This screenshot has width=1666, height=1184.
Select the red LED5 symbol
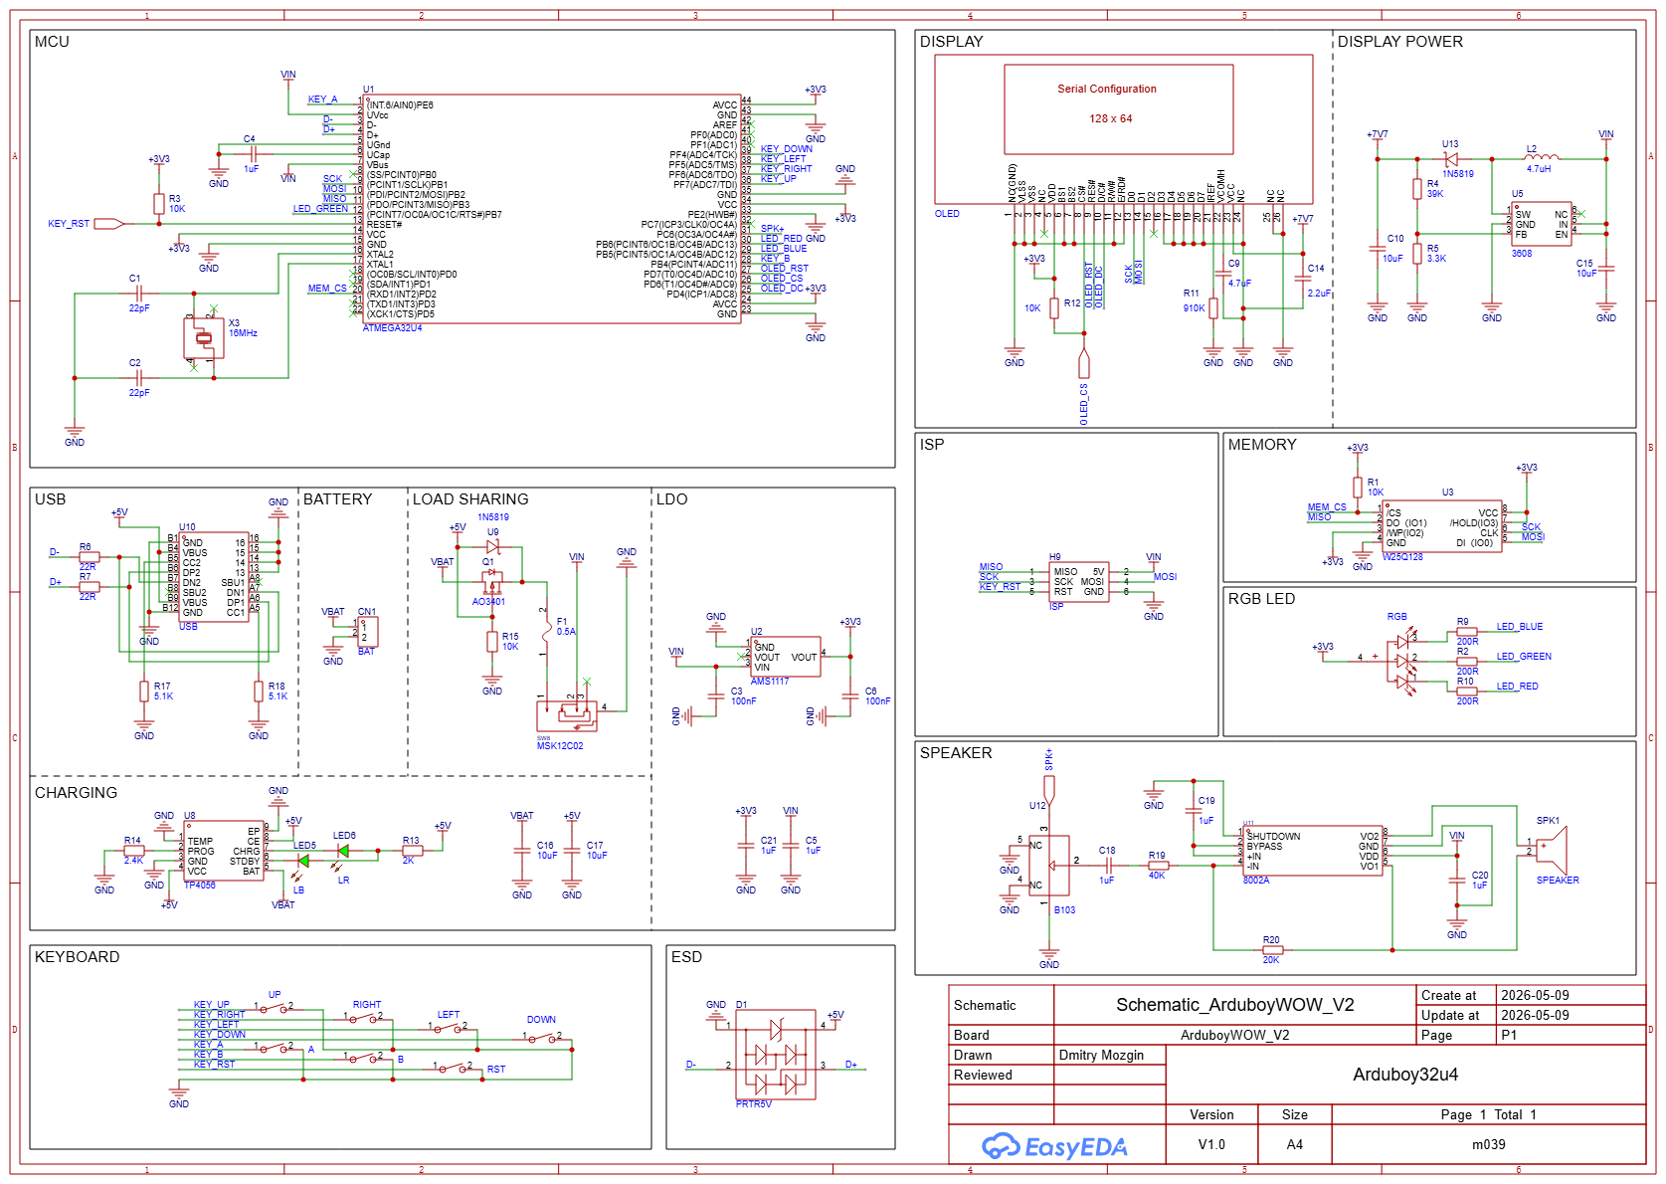[303, 862]
